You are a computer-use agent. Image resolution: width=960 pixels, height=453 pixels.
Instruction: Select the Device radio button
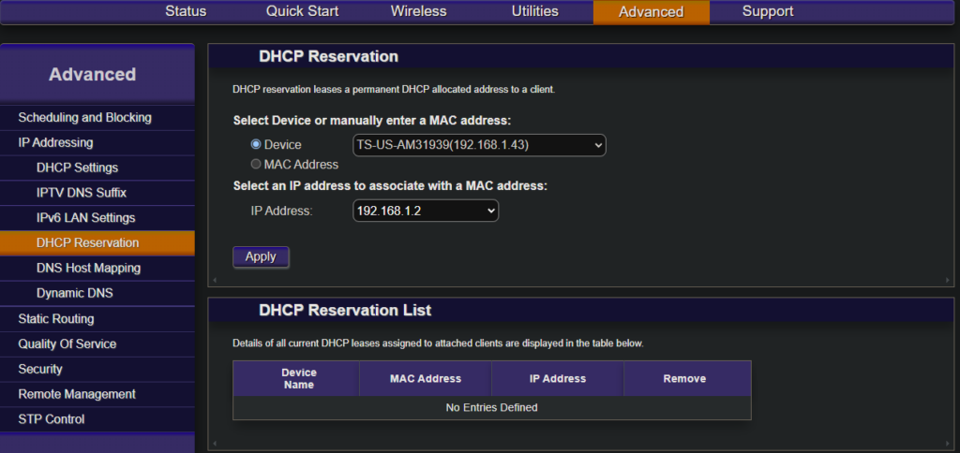pyautogui.click(x=256, y=145)
